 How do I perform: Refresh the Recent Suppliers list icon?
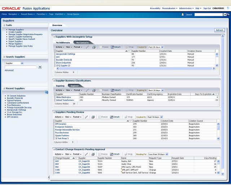[x=47, y=92]
